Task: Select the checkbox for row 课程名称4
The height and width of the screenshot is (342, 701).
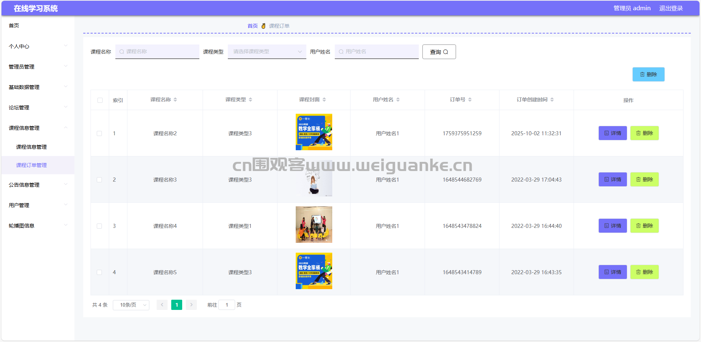Action: point(99,226)
